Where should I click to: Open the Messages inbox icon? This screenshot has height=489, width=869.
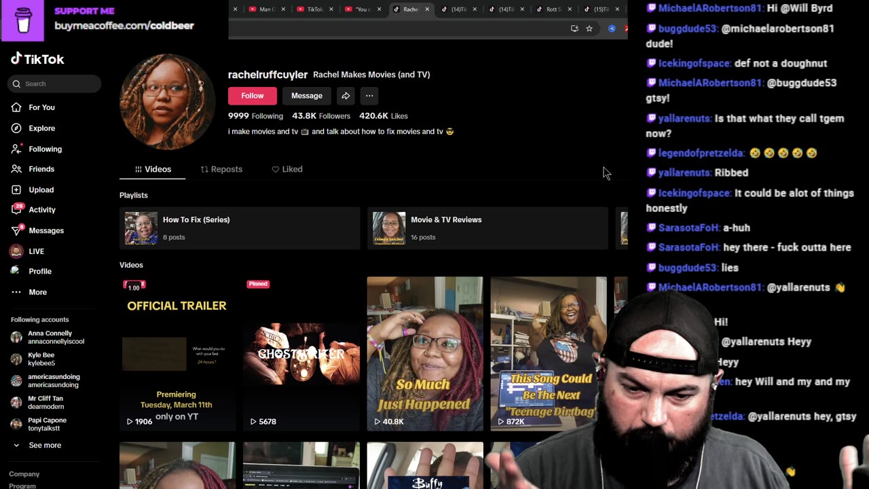pos(16,230)
